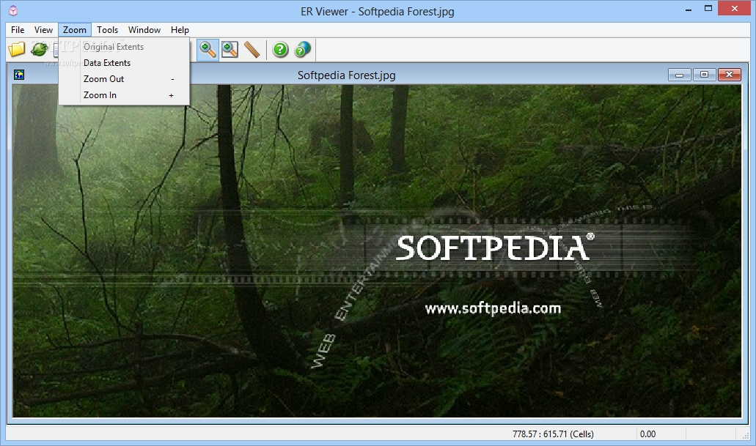This screenshot has width=756, height=446.
Task: Open the Help menu
Action: tap(180, 30)
